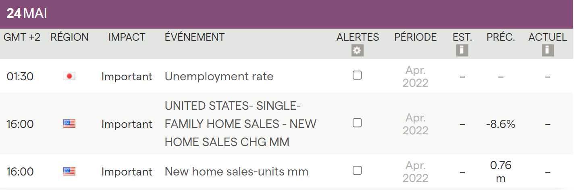Click the info icon under ACTUEL

[x=547, y=50]
